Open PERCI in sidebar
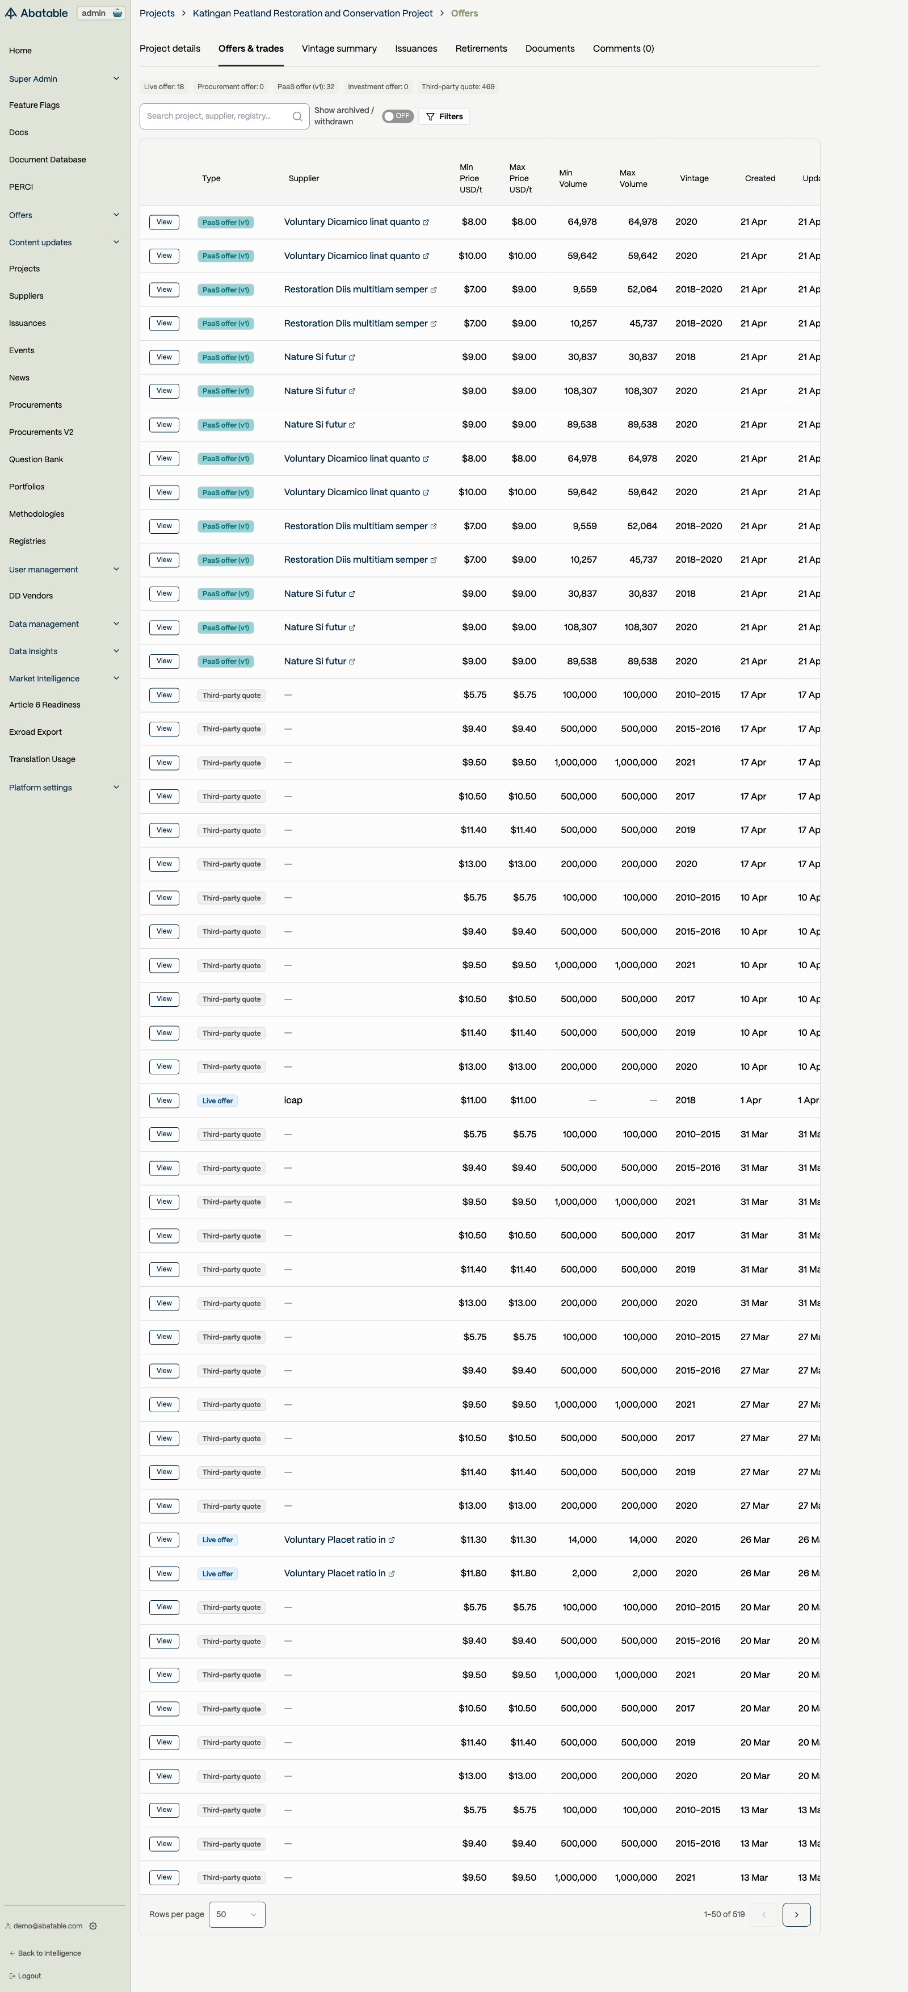908x1992 pixels. [21, 187]
